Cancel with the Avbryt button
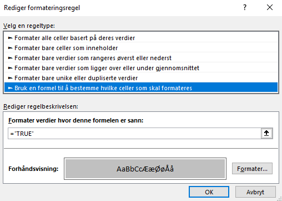282x201 pixels. pos(255,192)
